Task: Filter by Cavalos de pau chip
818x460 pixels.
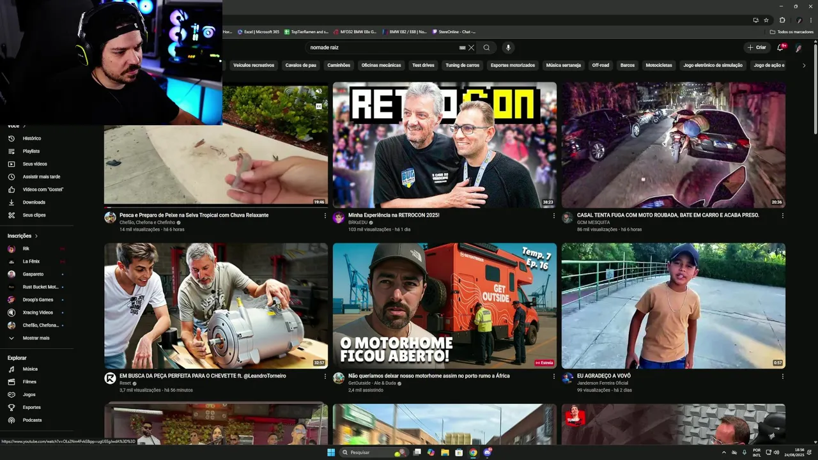Action: (300, 65)
